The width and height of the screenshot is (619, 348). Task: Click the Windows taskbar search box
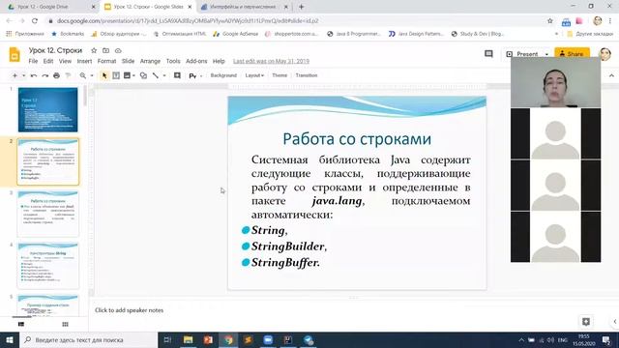88,339
